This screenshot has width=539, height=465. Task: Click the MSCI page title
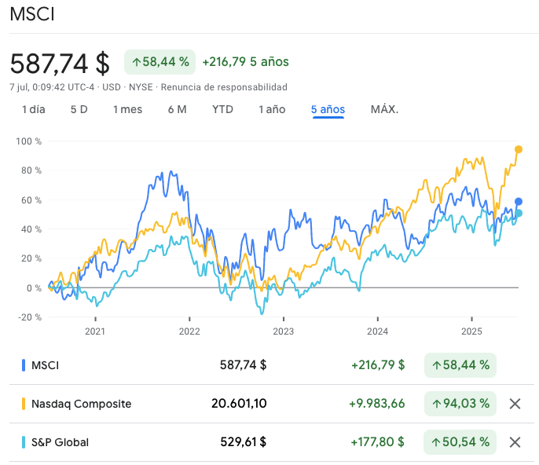click(32, 14)
